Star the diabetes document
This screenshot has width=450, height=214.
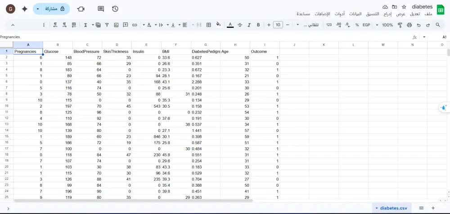pos(404,7)
